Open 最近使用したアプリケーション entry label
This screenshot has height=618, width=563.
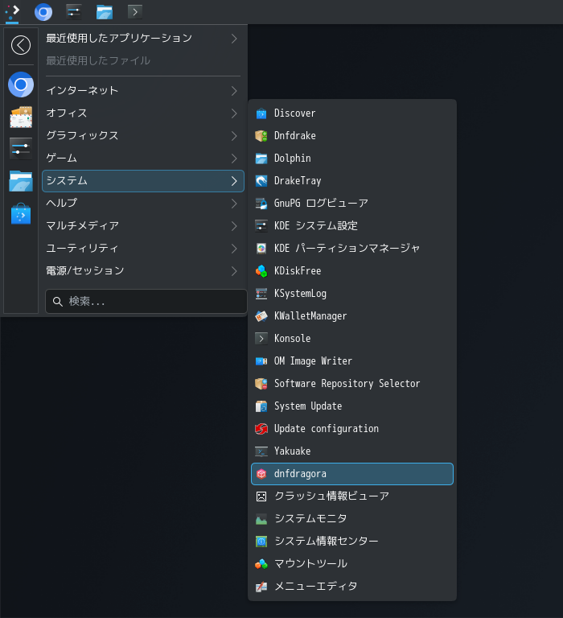pyautogui.click(x=119, y=39)
